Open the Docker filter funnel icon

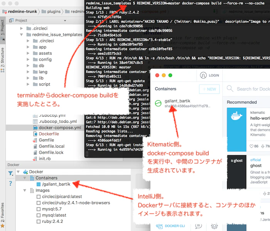[x=10, y=173]
